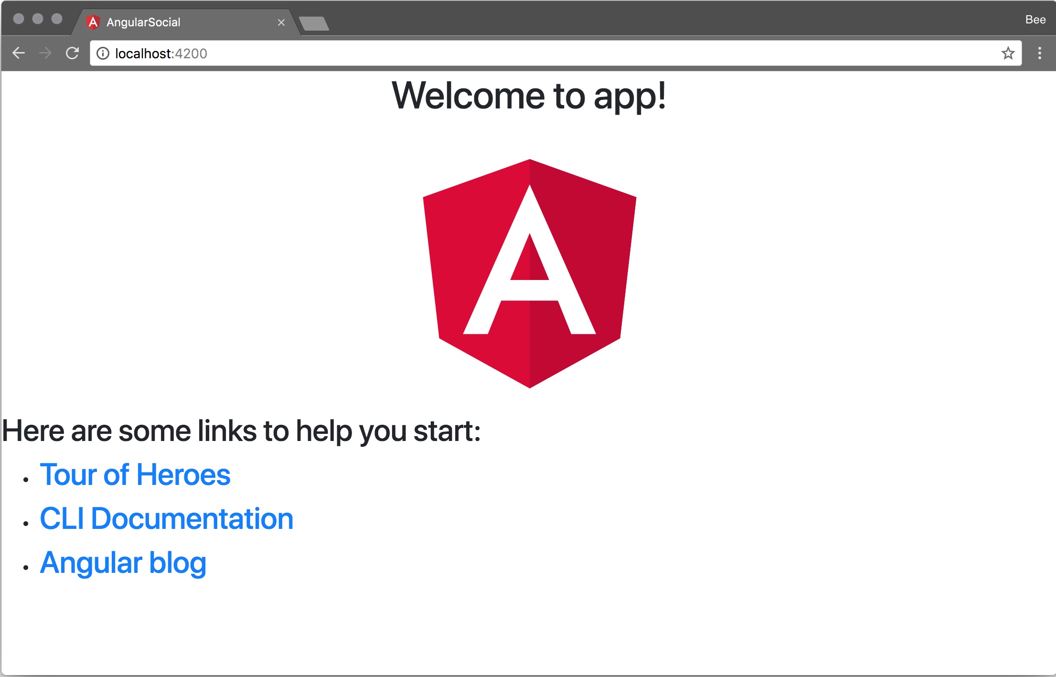Screen dimensions: 1056x677
Task: Click 'Here are some links to help you start:' text
Action: (x=241, y=431)
